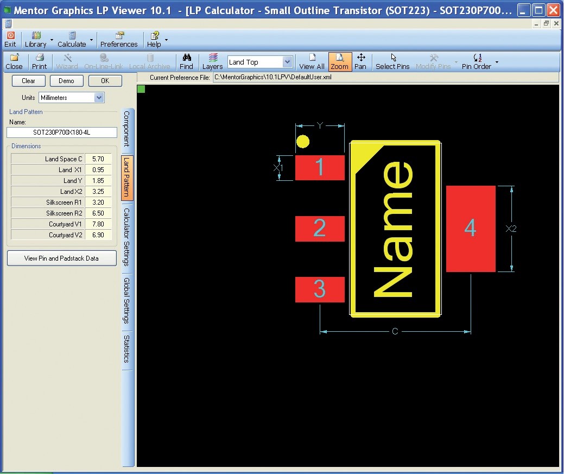The width and height of the screenshot is (564, 474).
Task: Click the Silkscreen R2 value 6.50
Action: tap(98, 213)
